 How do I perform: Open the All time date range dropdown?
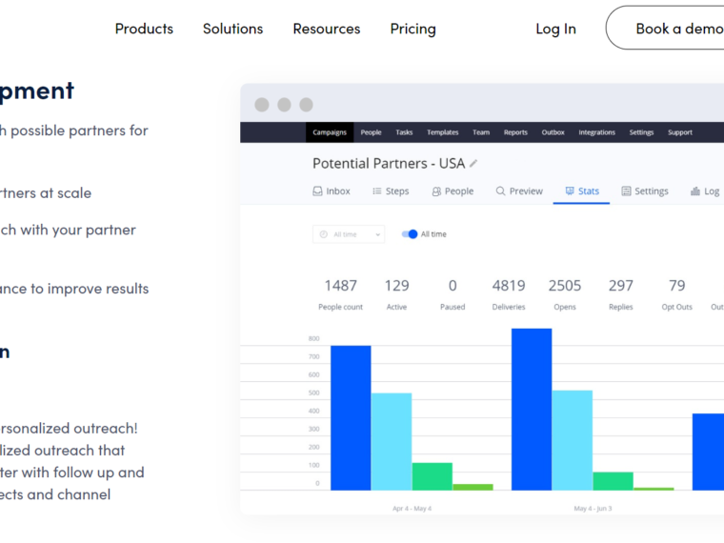click(349, 234)
